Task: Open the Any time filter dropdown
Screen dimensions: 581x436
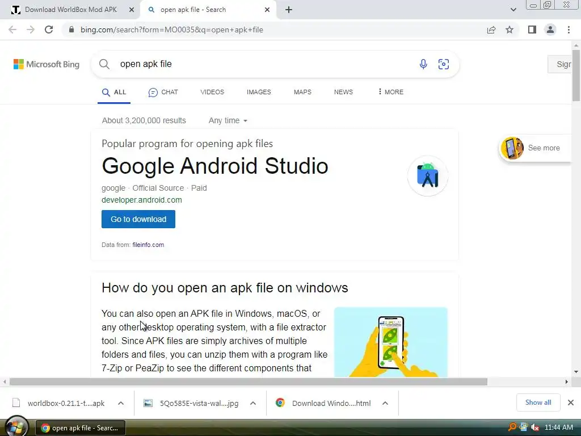Action: point(228,120)
